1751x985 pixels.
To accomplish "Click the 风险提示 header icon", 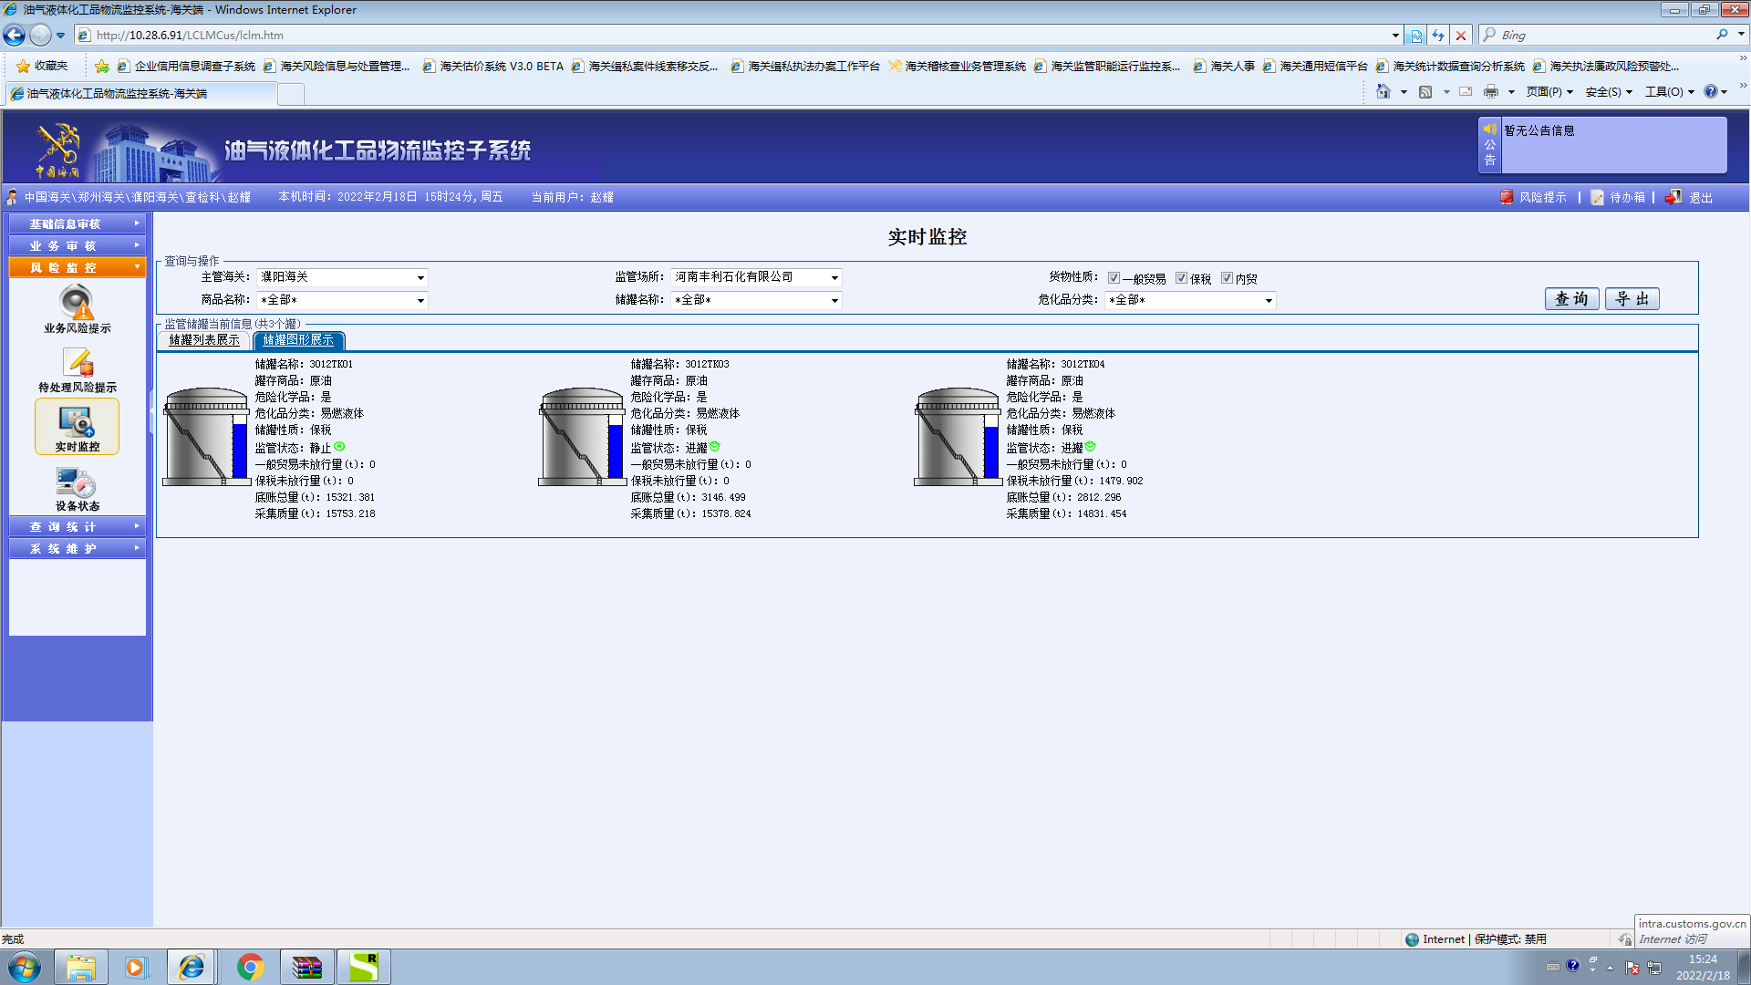I will tap(1507, 197).
